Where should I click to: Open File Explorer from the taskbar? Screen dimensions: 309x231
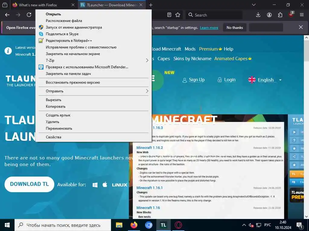pos(119,225)
